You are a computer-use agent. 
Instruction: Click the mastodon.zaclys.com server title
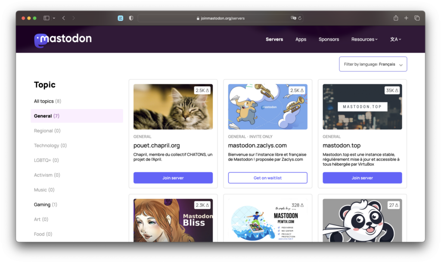tap(258, 145)
